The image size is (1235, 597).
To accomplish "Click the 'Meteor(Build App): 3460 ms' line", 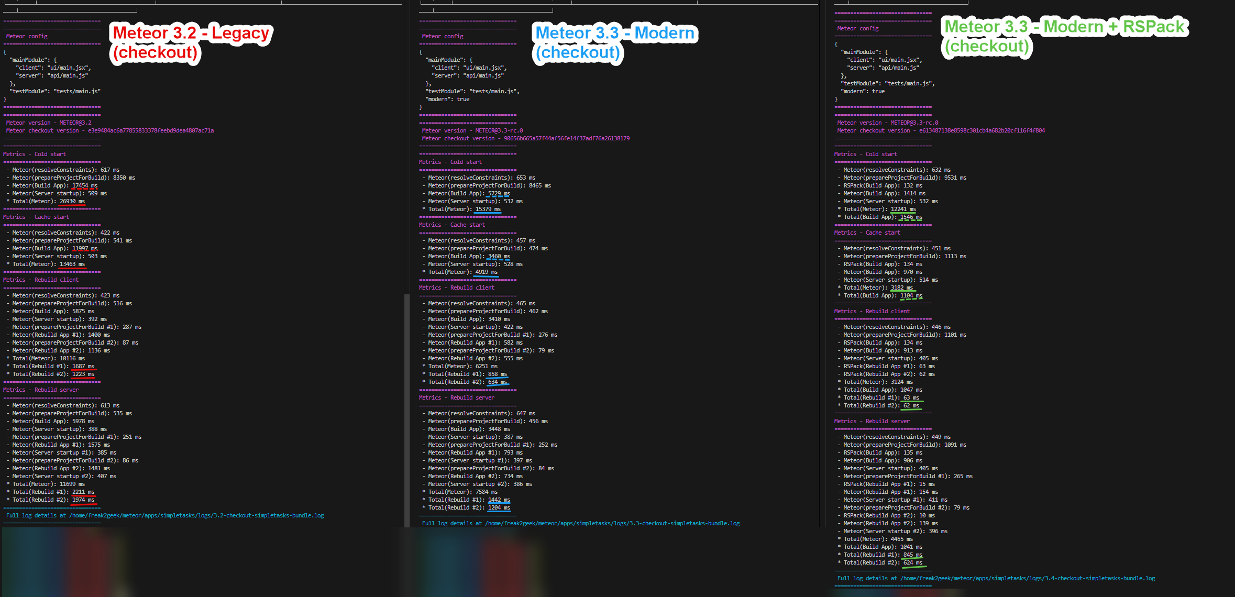I will pyautogui.click(x=466, y=256).
